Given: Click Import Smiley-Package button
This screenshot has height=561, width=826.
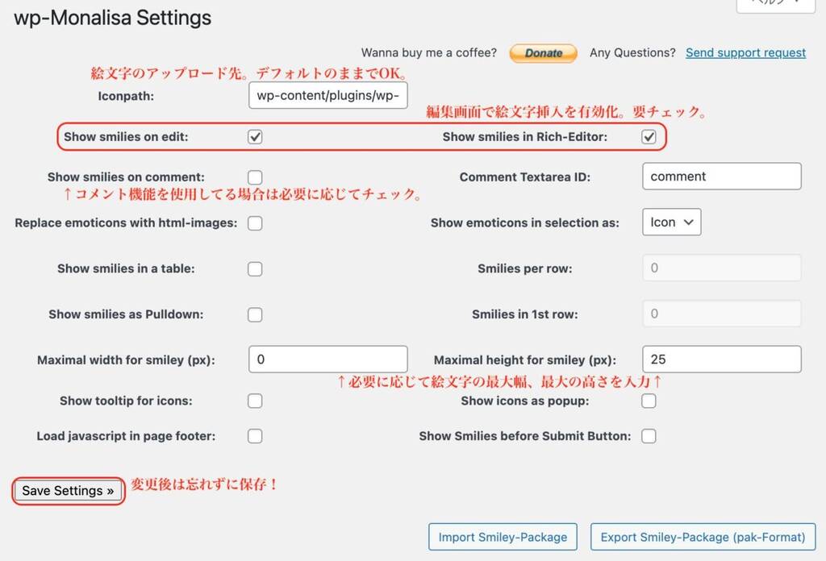Looking at the screenshot, I should tap(503, 537).
